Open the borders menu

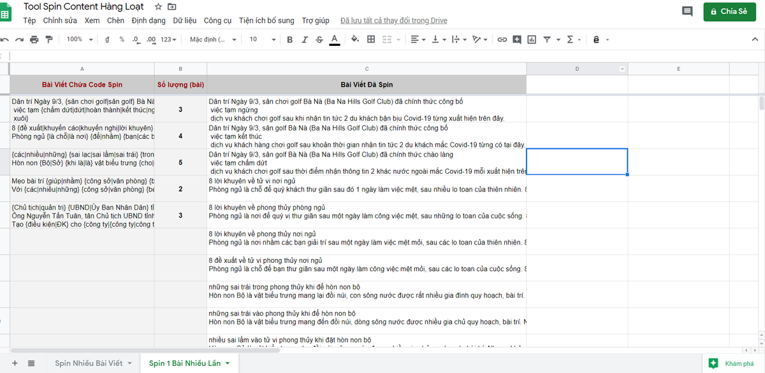(371, 39)
